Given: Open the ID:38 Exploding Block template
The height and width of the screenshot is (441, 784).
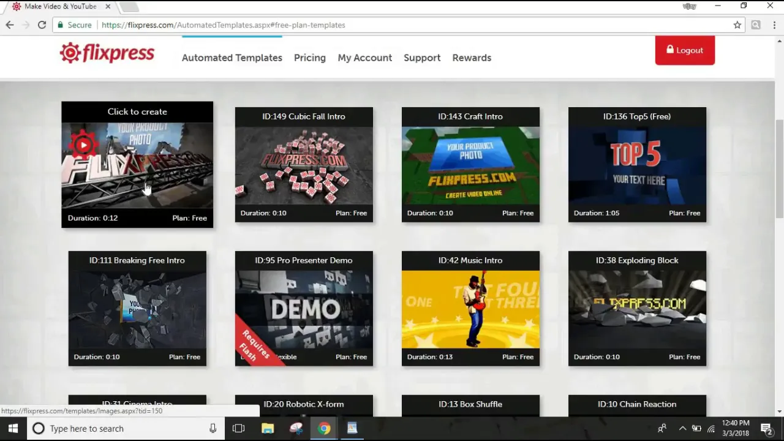Looking at the screenshot, I should 637,309.
